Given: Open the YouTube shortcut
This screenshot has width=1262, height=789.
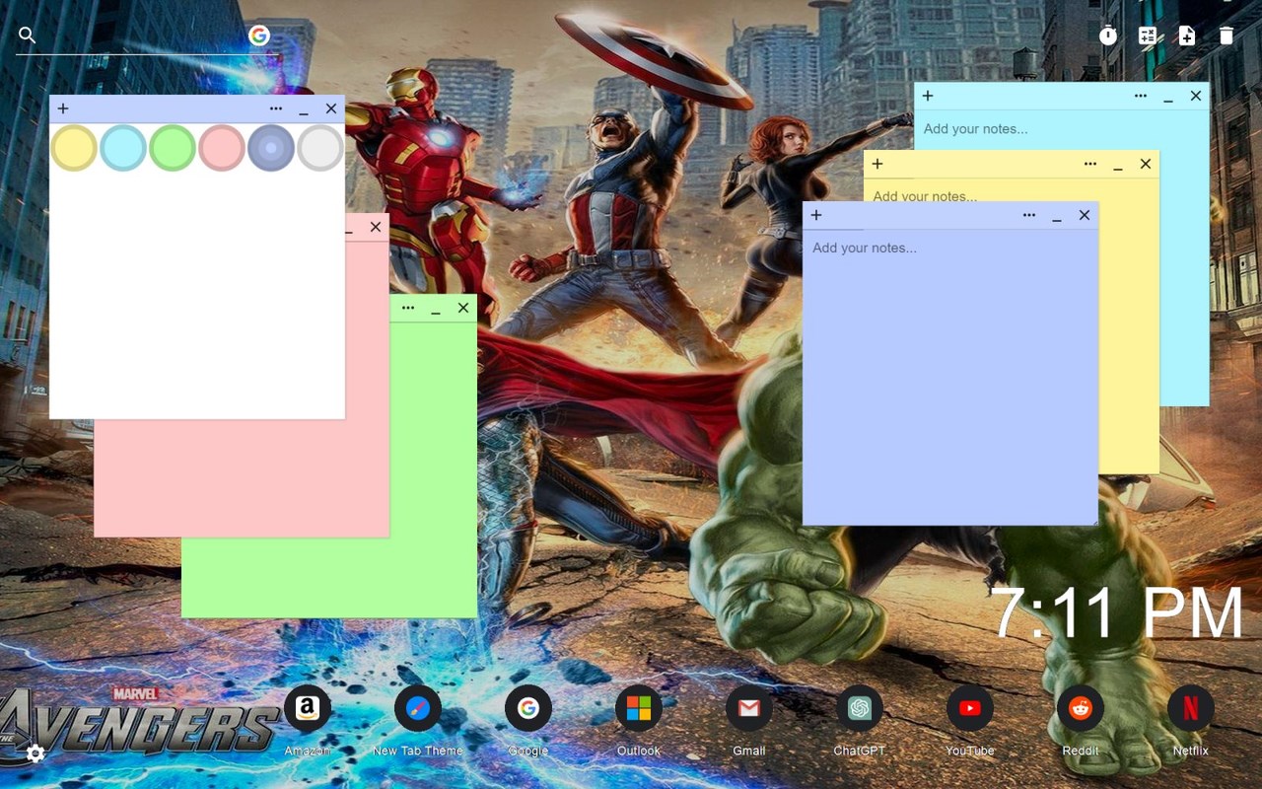Looking at the screenshot, I should 970,708.
